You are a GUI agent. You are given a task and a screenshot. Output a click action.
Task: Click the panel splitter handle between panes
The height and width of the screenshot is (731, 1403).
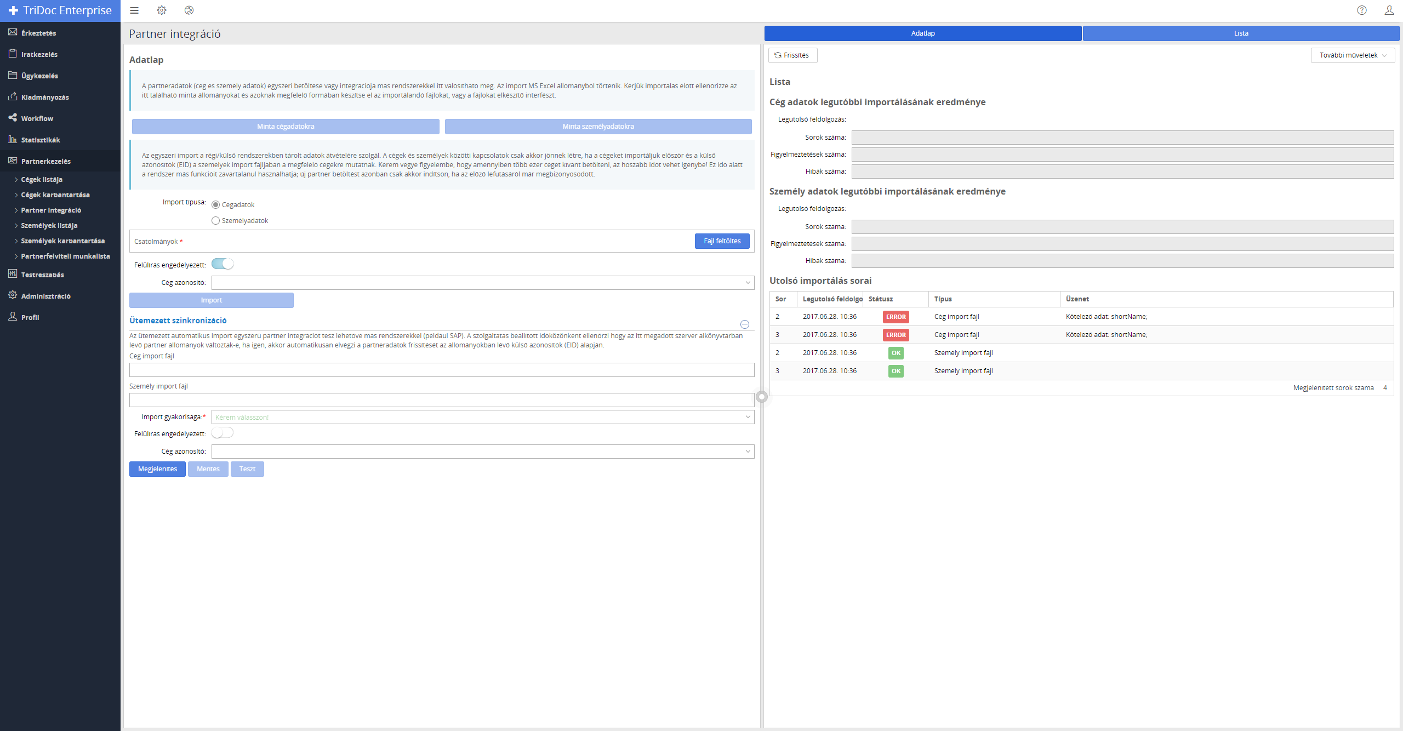click(x=762, y=397)
